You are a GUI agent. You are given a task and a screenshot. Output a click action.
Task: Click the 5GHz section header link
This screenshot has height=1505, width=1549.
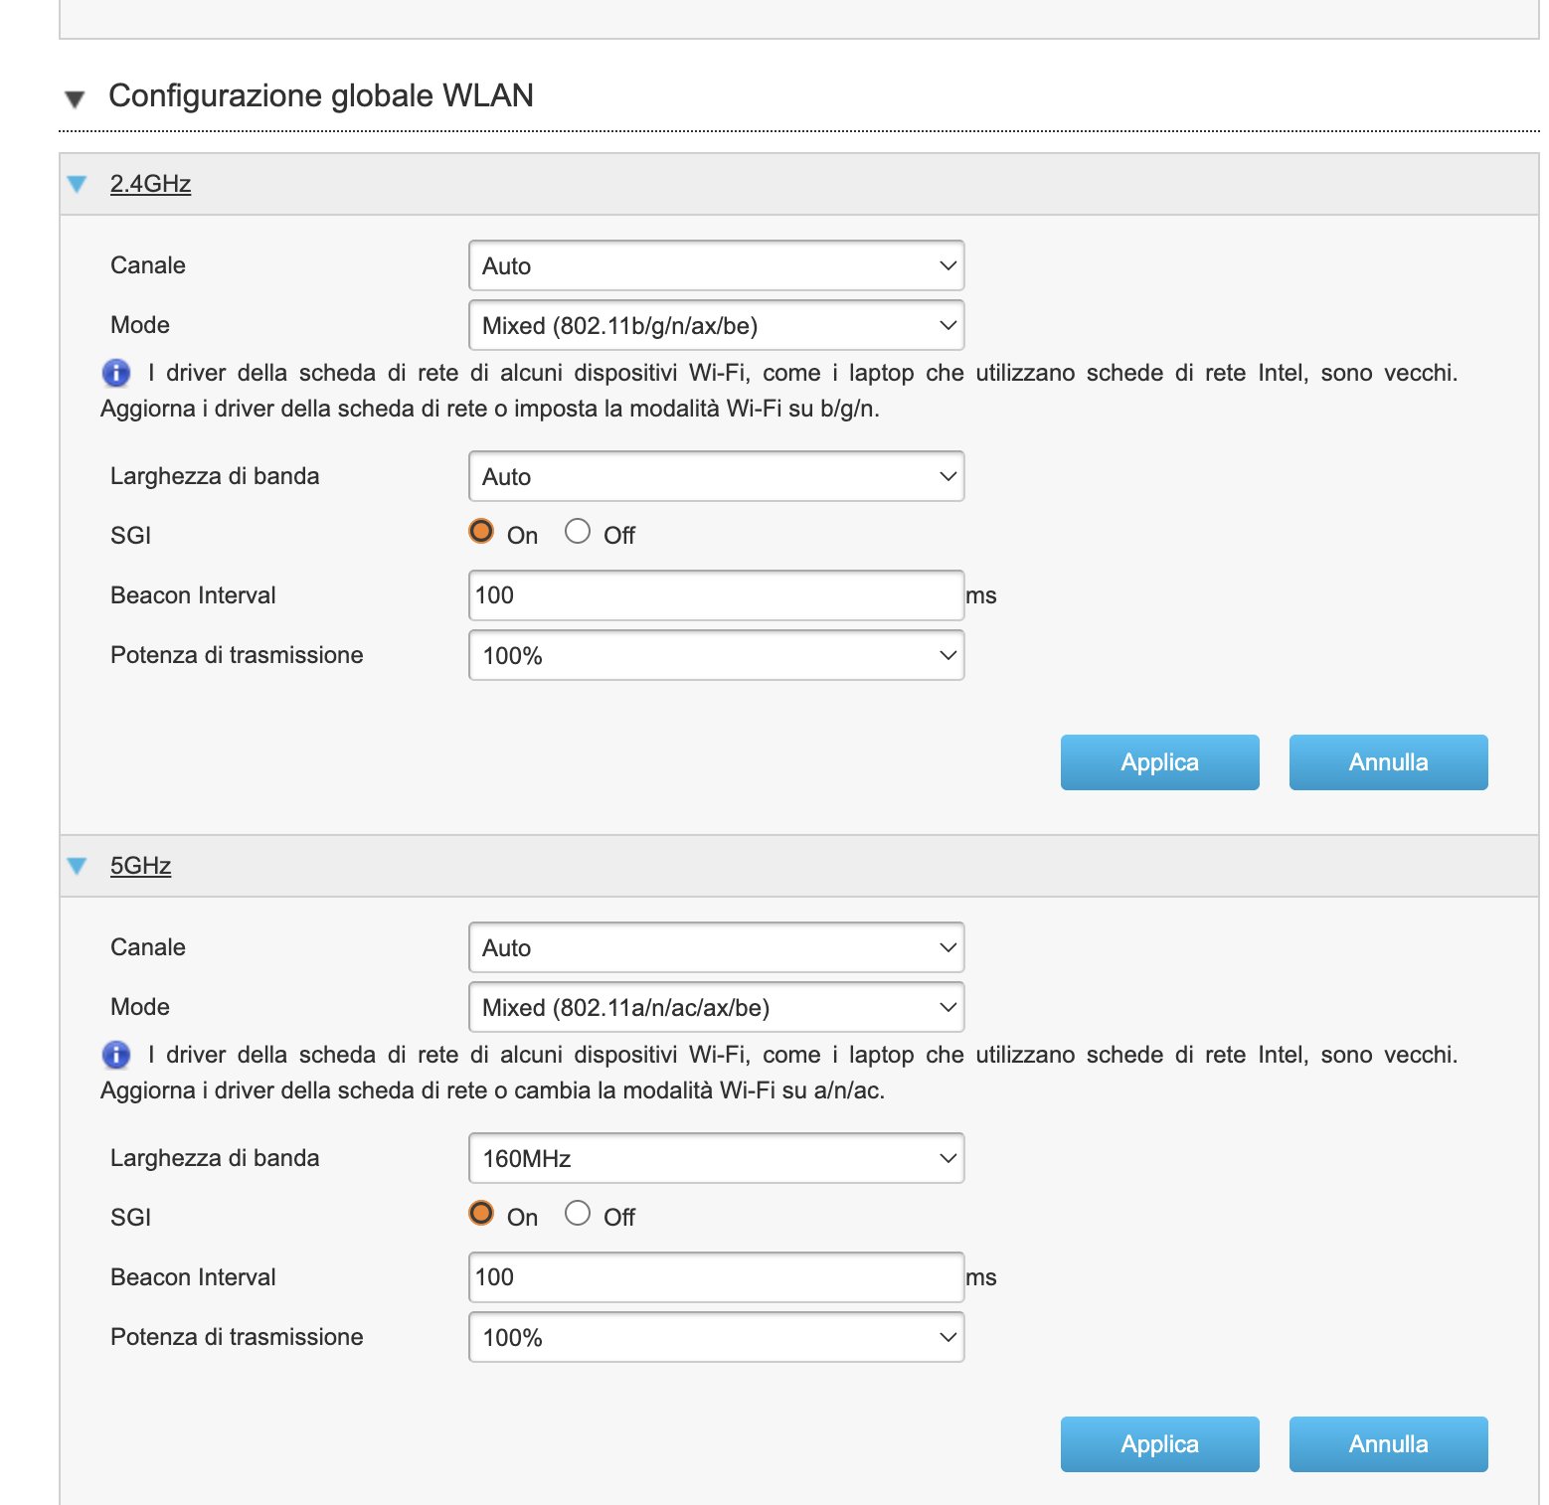coord(140,866)
